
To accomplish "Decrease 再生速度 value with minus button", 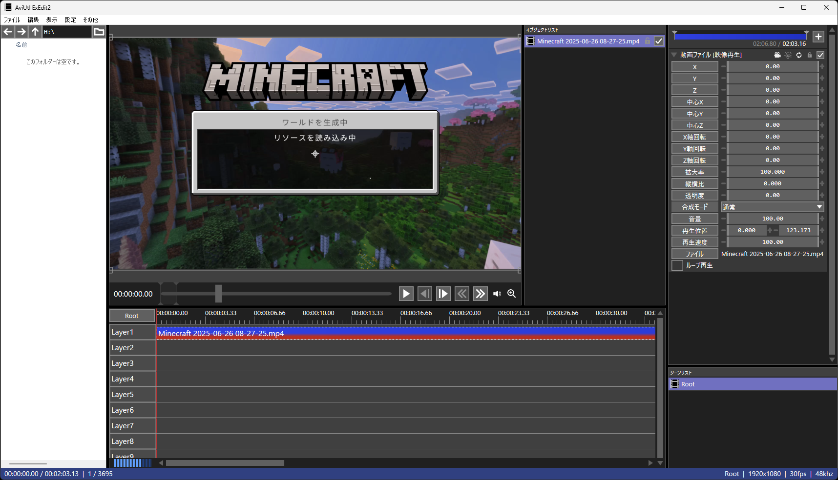I will coord(723,242).
